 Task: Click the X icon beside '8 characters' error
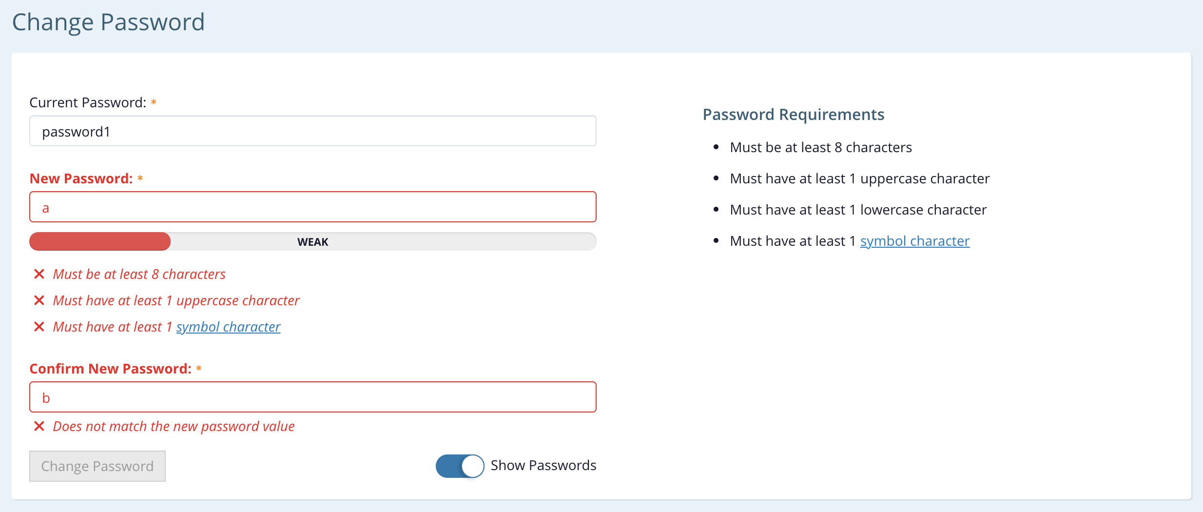(x=39, y=274)
